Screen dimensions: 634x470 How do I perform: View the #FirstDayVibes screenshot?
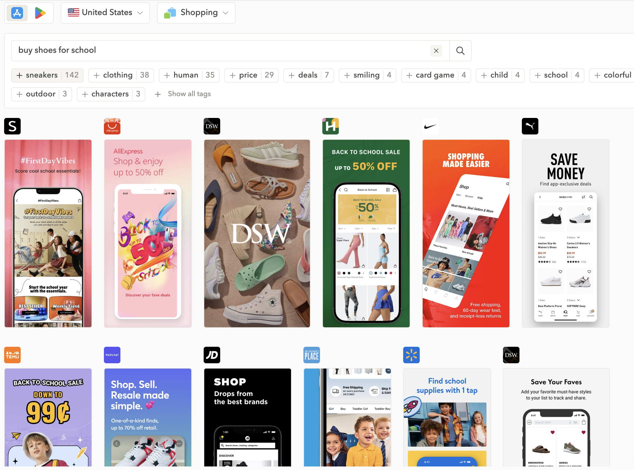tap(48, 234)
